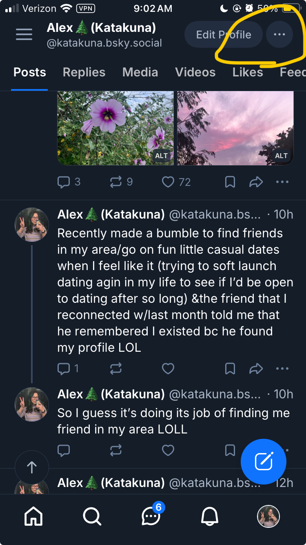The image size is (306, 545).
Task: Open profile three-dot options menu
Action: tap(279, 35)
